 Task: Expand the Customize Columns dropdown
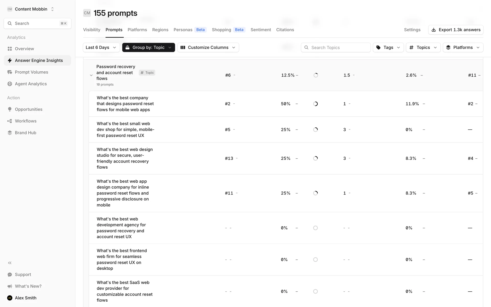click(x=208, y=48)
